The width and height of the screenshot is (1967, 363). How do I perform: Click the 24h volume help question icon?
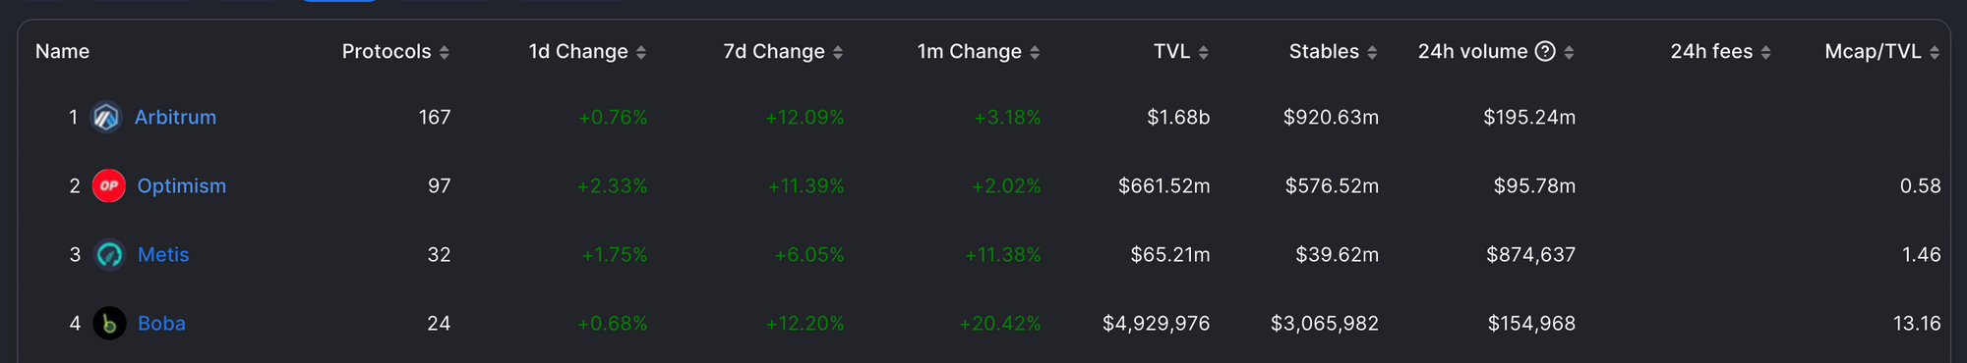(1545, 51)
